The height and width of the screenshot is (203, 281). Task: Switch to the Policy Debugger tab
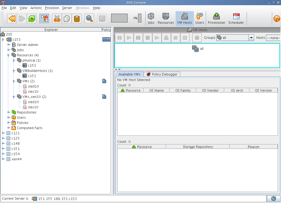[x=162, y=74]
